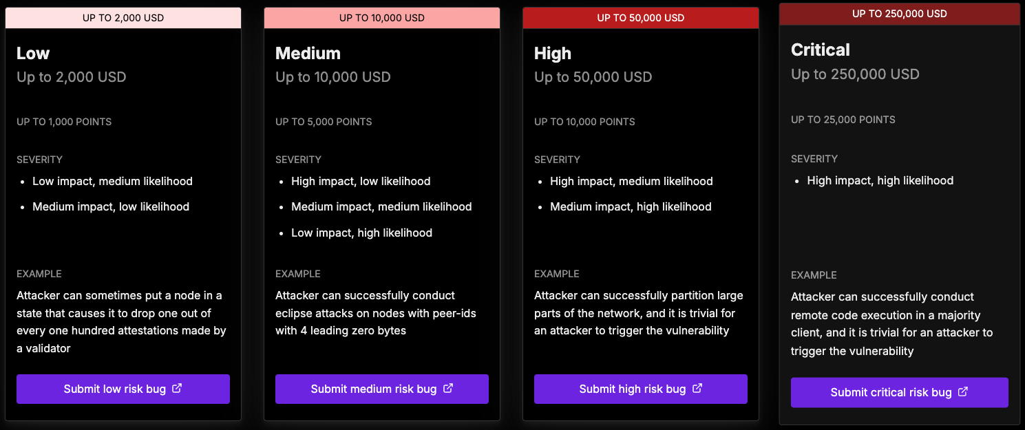Click external-link icon on low risk button

click(177, 389)
